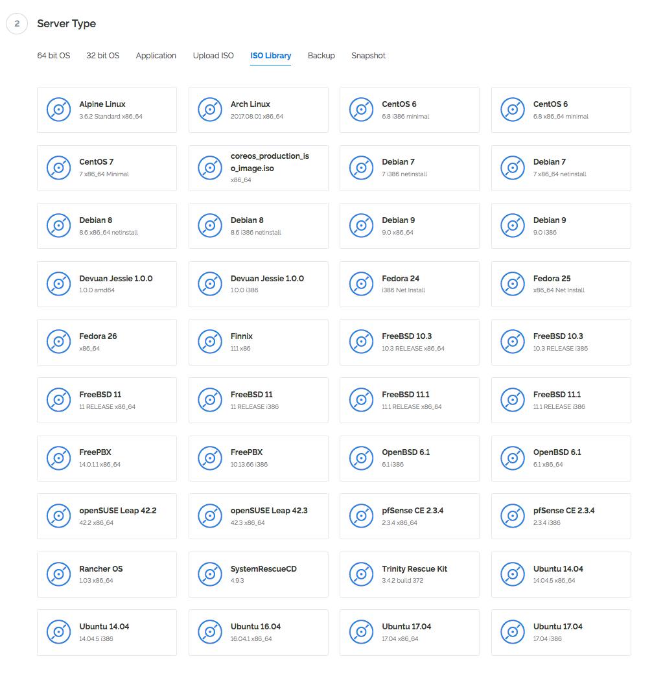Screen dimensions: 652x676
Task: Switch to the 64 bit OS tab
Action: point(54,56)
